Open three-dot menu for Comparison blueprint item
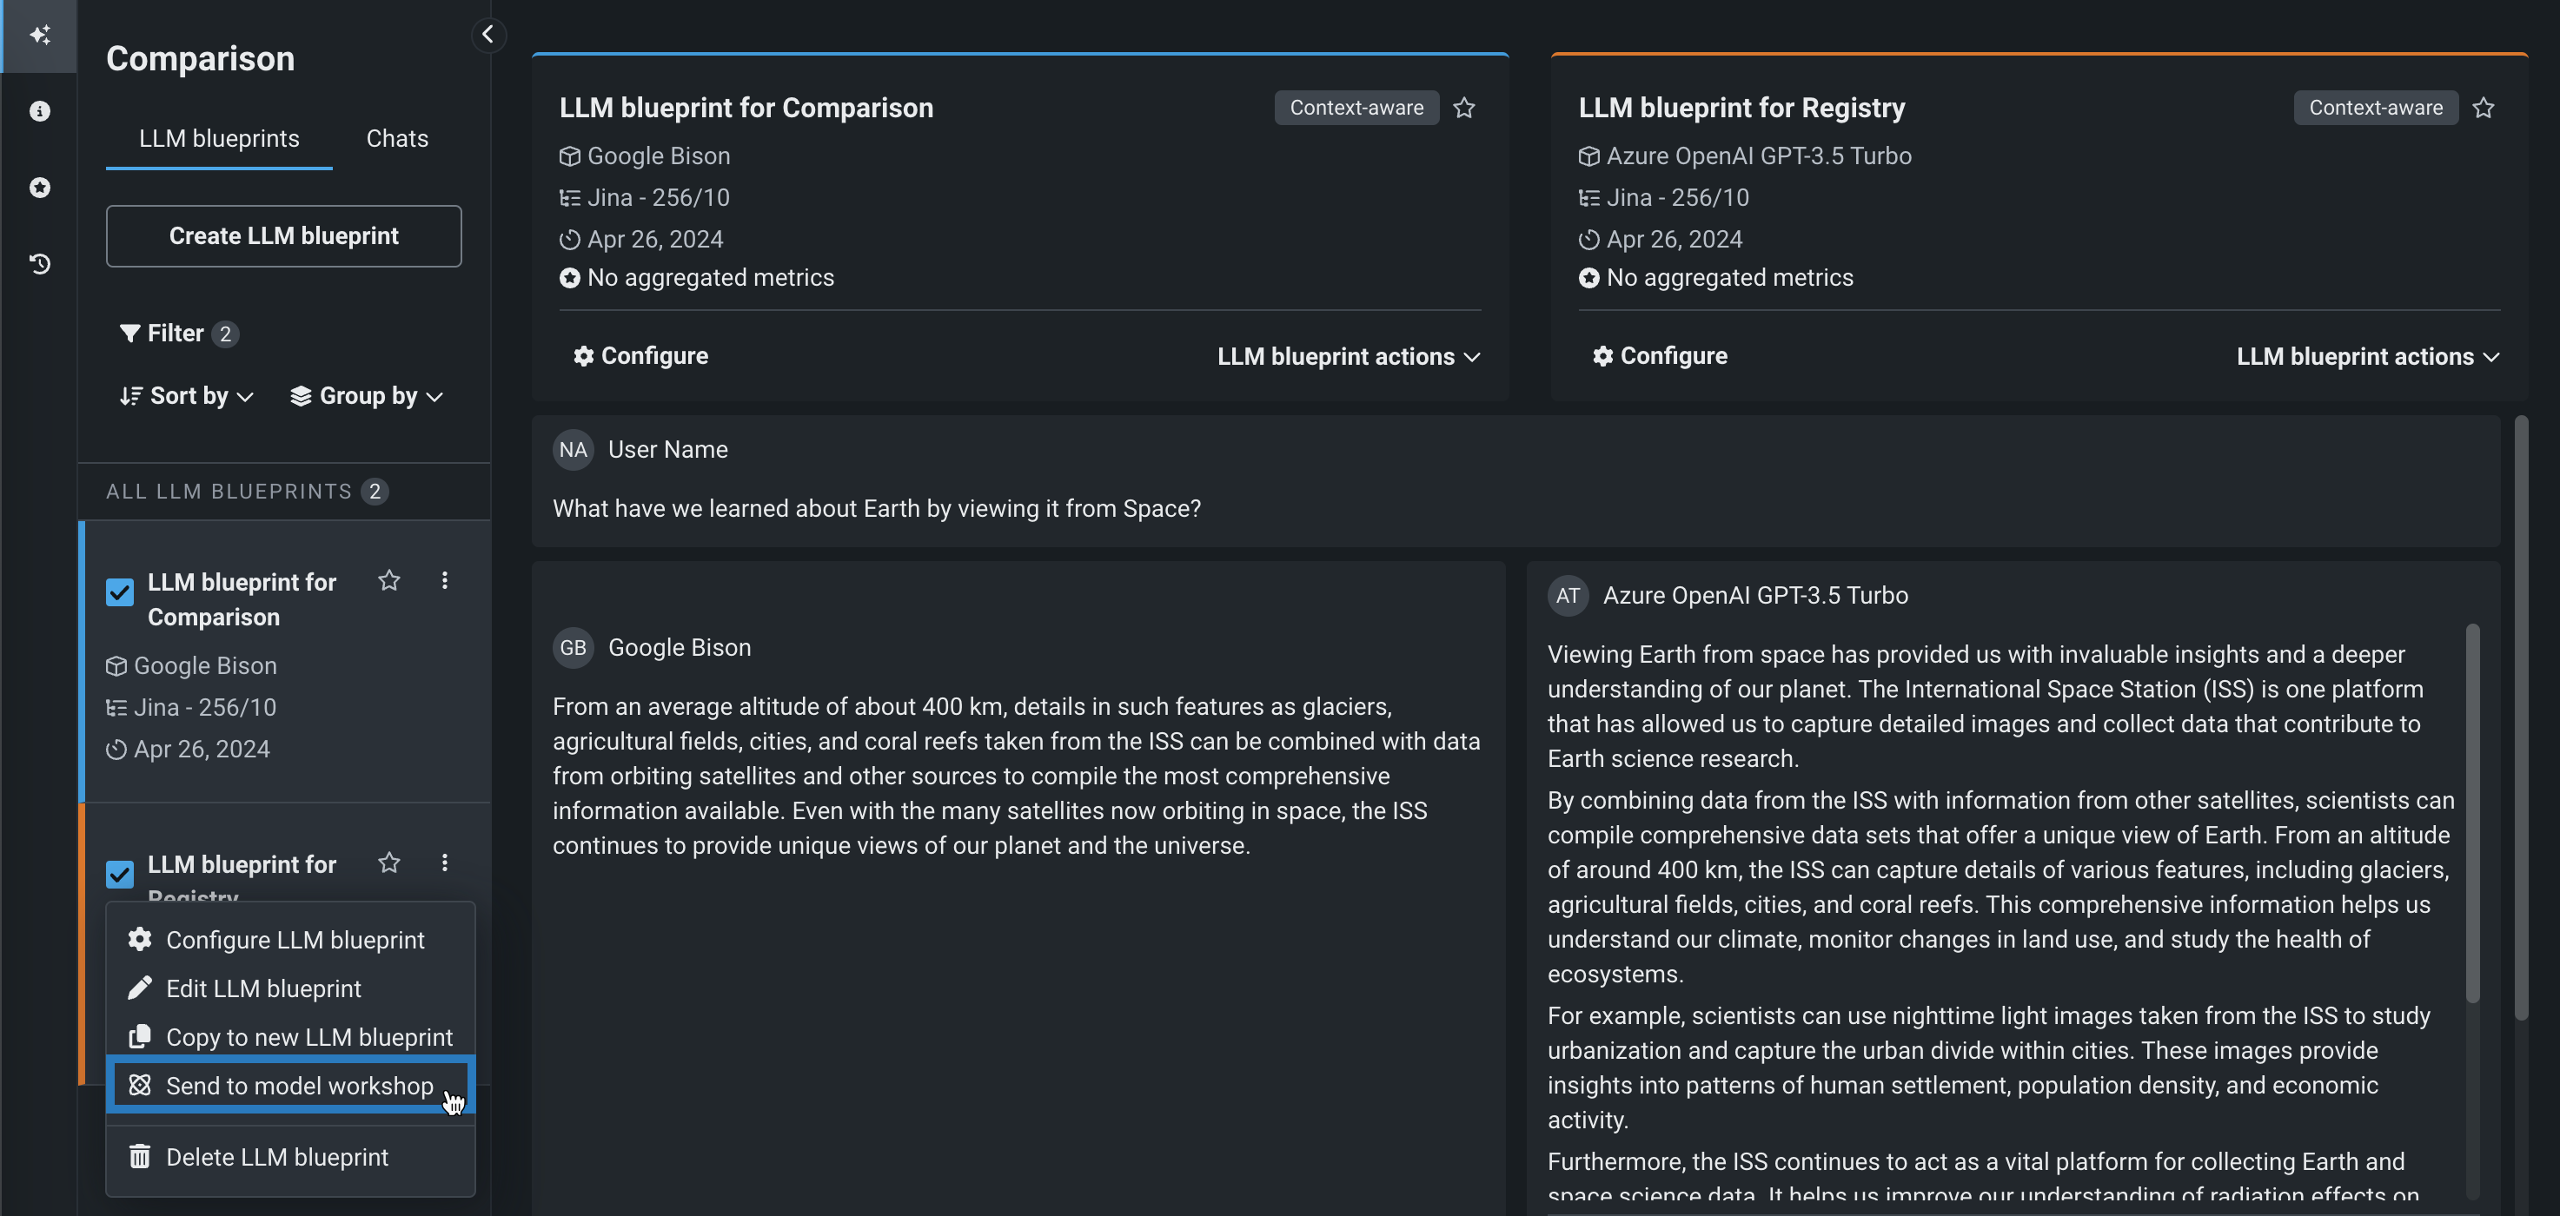The width and height of the screenshot is (2560, 1216). [x=444, y=580]
